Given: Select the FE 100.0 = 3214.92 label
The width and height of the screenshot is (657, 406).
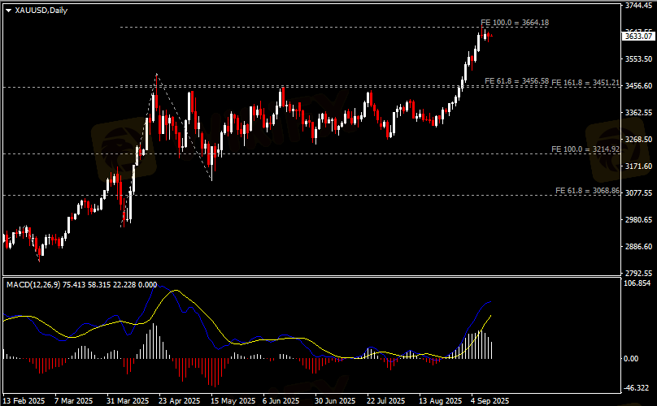Looking at the screenshot, I should tap(585, 149).
